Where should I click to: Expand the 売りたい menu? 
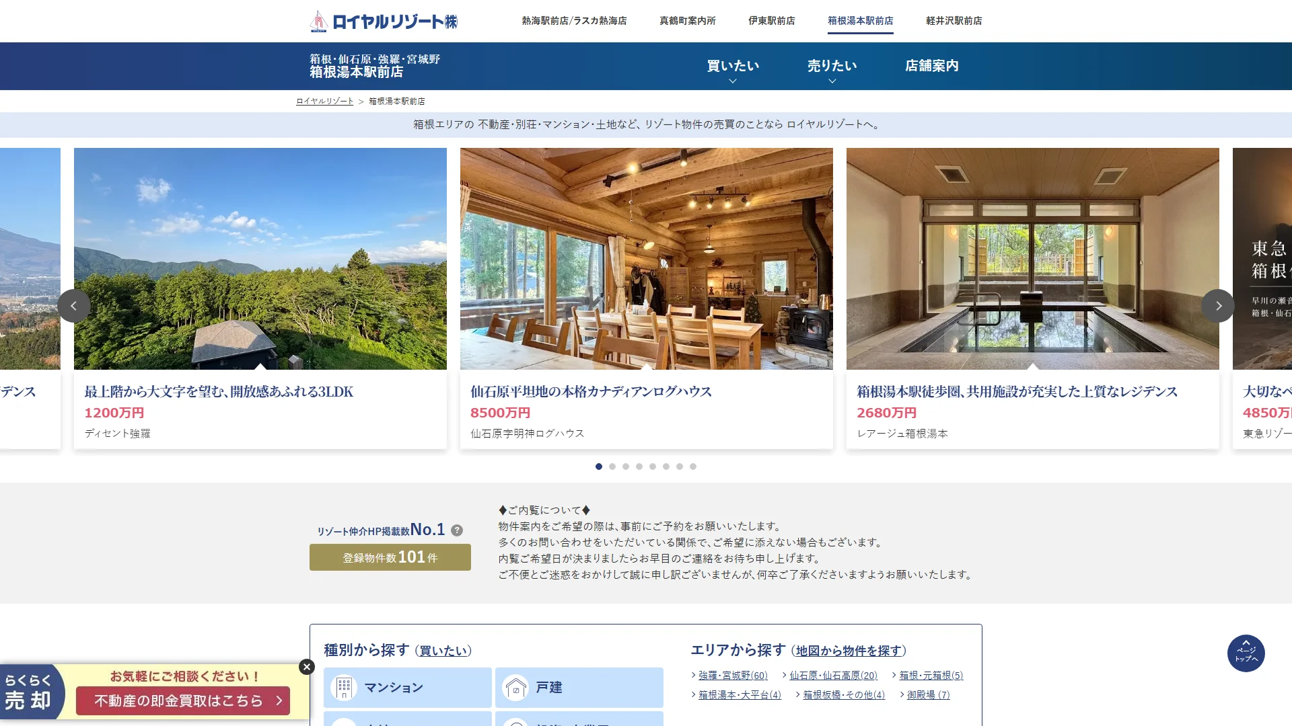point(832,67)
